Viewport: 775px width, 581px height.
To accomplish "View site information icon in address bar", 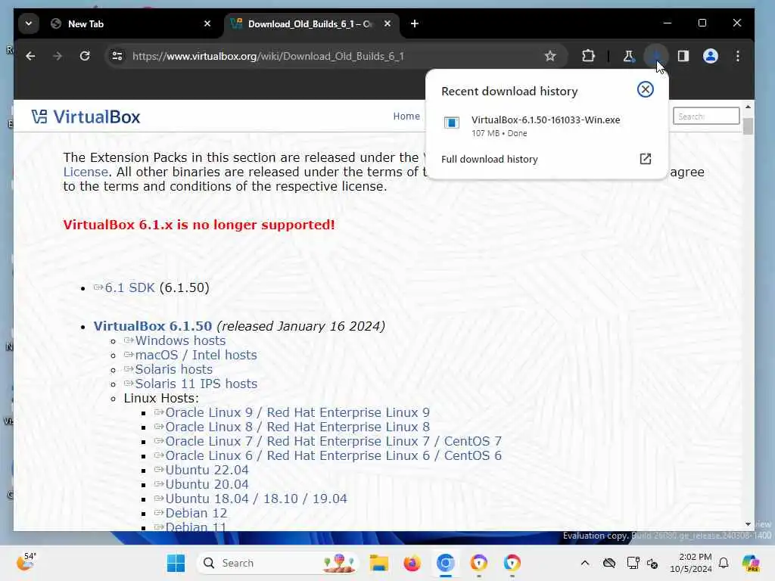I will (117, 56).
